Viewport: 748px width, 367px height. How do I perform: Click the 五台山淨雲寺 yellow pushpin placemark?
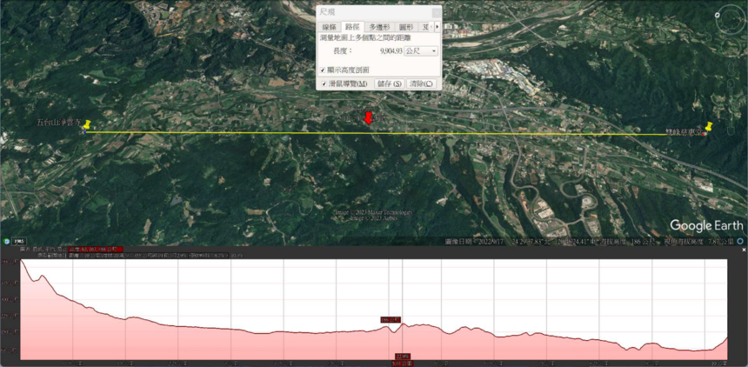86,125
